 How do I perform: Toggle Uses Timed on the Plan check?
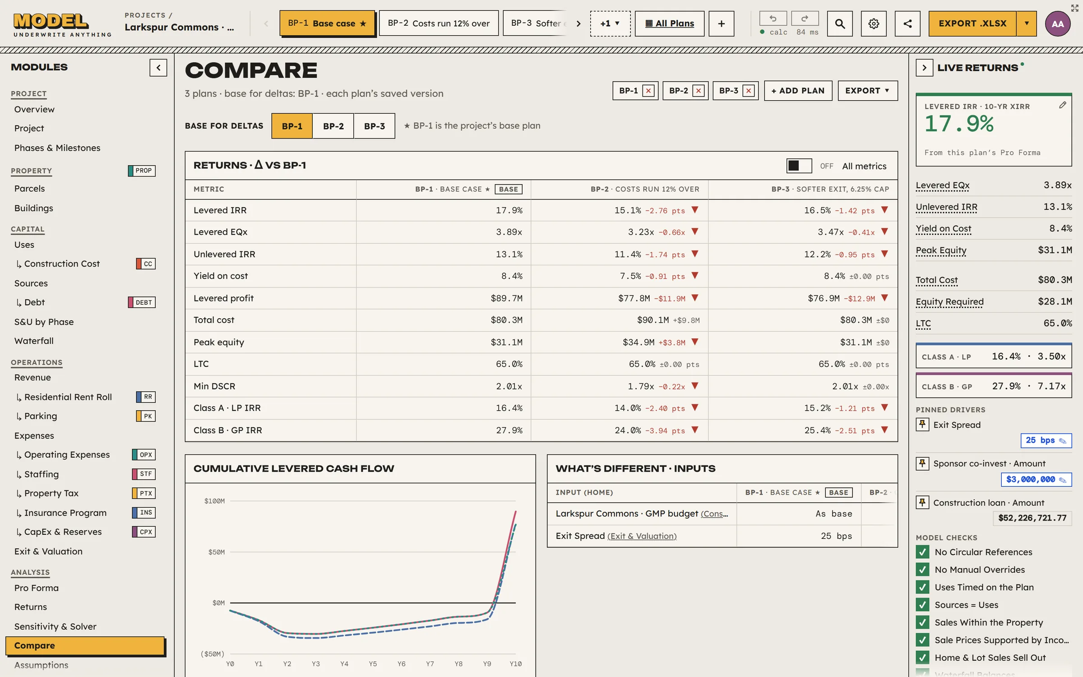922,587
